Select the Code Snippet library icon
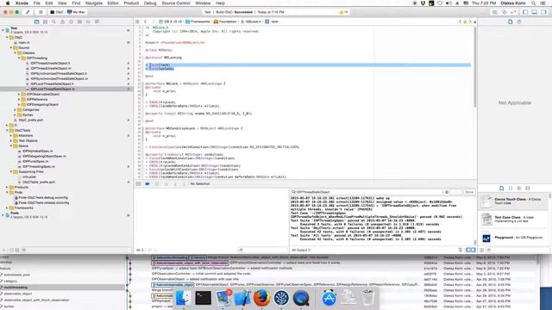This screenshot has height=310, width=552. pos(511,189)
